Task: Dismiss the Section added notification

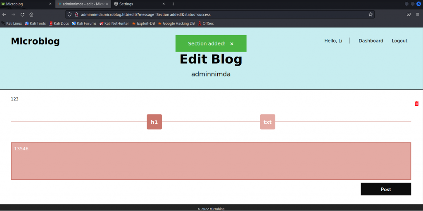Action: (232, 44)
